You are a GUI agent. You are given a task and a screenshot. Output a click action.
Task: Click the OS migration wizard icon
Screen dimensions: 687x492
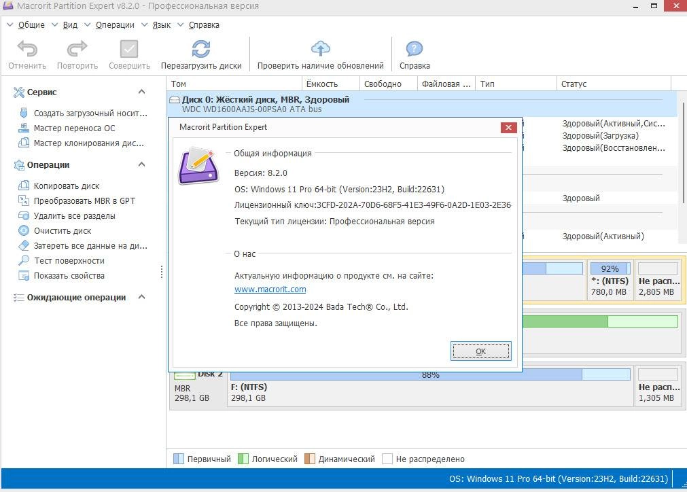tap(24, 128)
